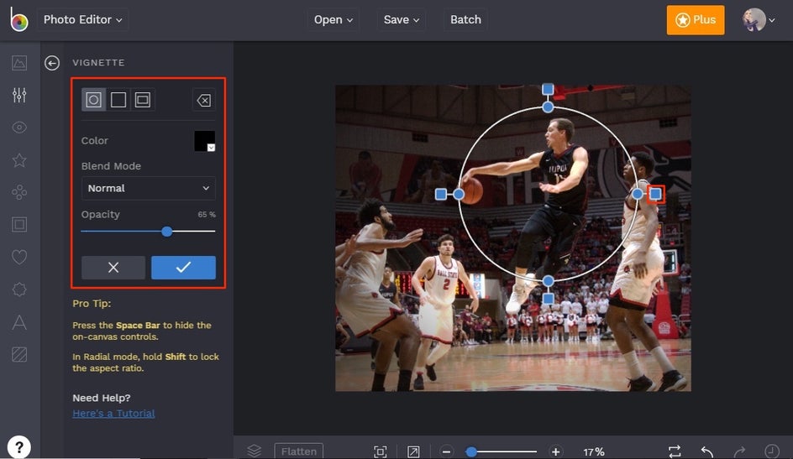
Task: Open the Overlays heart panel
Action: (x=19, y=257)
